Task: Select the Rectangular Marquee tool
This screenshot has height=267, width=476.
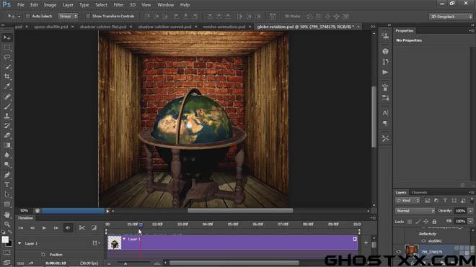Action: click(7, 47)
